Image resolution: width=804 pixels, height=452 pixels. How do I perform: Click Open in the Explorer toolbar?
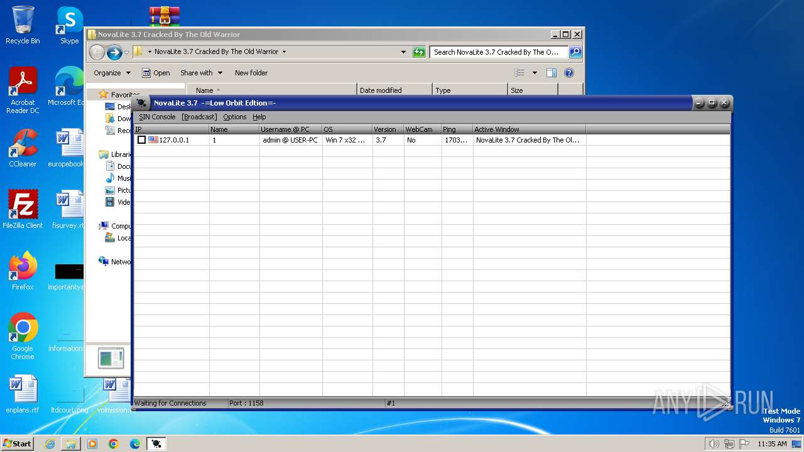tap(156, 73)
